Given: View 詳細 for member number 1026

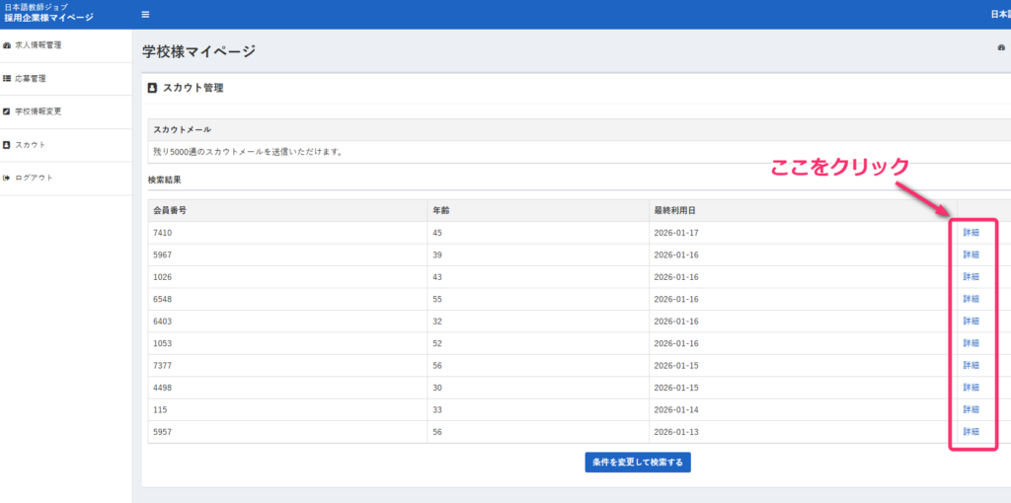Looking at the screenshot, I should [x=972, y=277].
